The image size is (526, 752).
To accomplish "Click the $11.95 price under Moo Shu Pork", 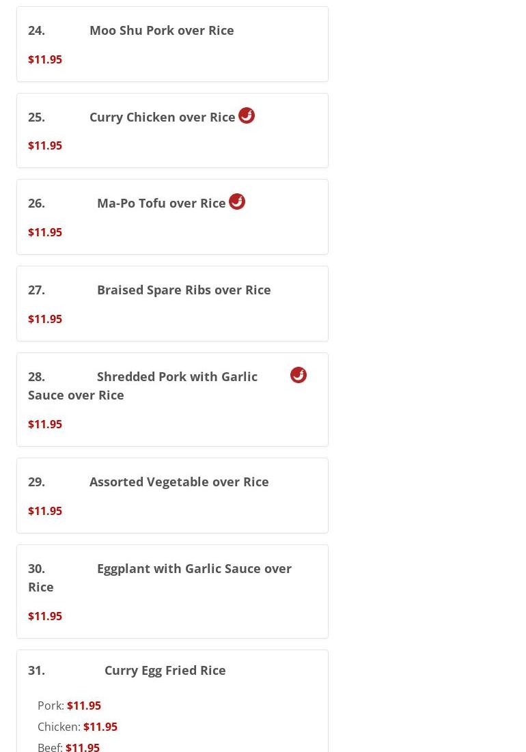I will click(x=45, y=59).
